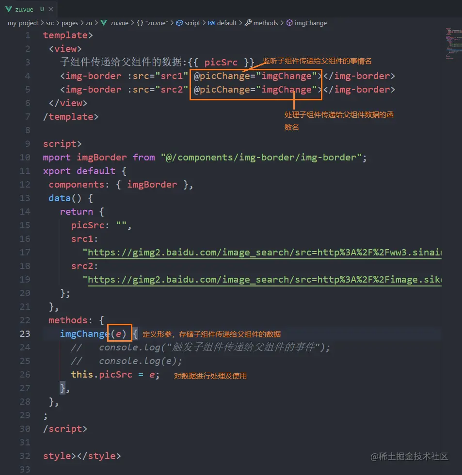Open my-project in the breadcrumb path
The image size is (462, 475).
(23, 23)
